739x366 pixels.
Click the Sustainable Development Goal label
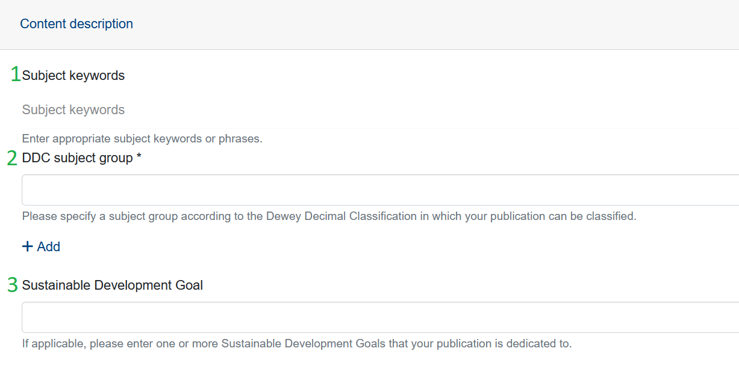coord(113,285)
